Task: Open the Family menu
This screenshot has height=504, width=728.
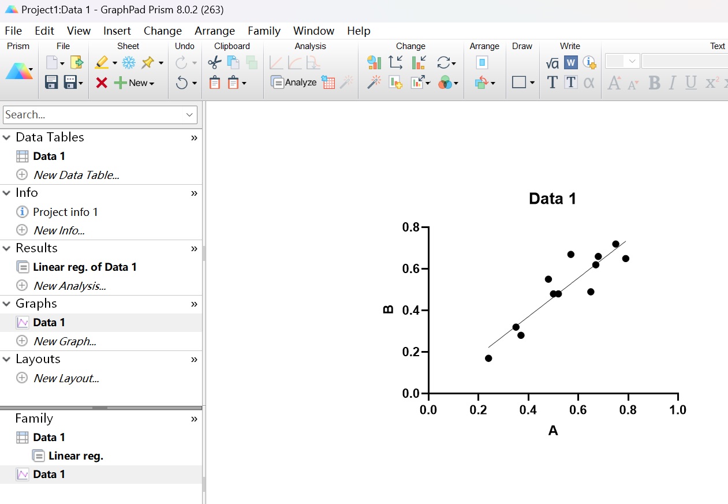Action: (x=264, y=31)
